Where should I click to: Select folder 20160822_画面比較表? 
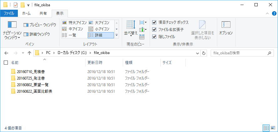point(34,91)
